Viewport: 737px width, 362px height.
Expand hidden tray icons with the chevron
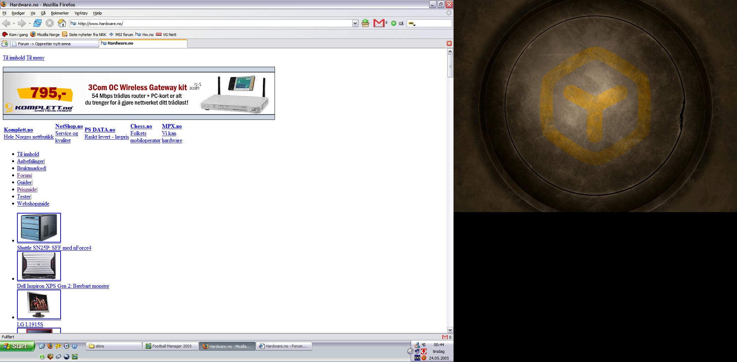410,351
